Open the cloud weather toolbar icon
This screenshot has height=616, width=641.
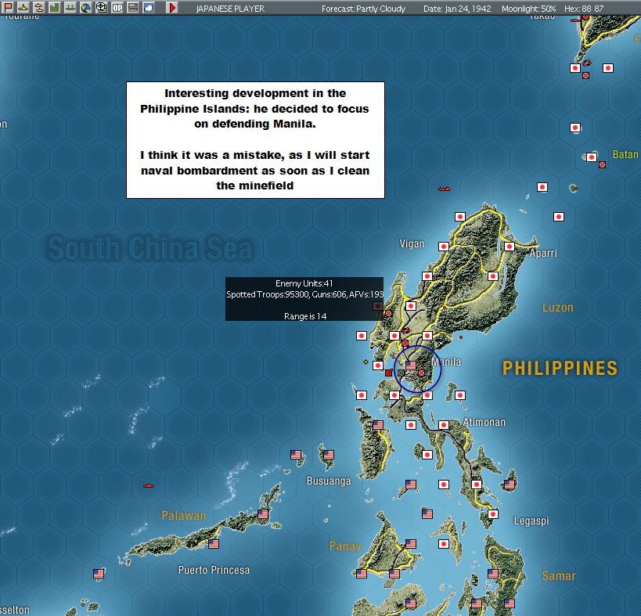coord(149,7)
